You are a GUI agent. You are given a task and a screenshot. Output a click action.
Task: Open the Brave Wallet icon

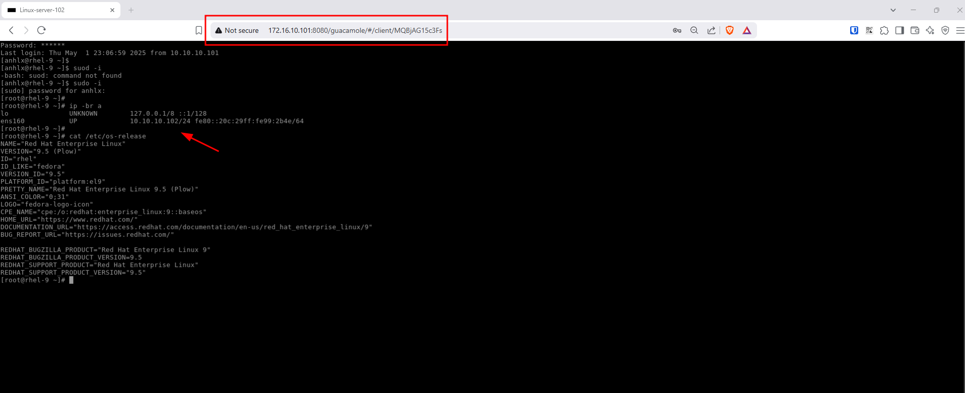tap(915, 30)
